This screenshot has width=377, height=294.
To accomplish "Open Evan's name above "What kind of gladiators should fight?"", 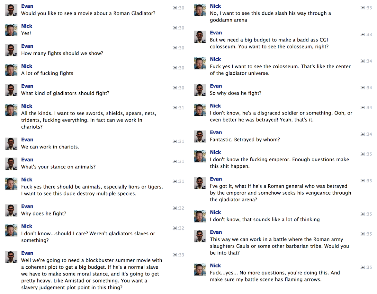I will (27, 86).
